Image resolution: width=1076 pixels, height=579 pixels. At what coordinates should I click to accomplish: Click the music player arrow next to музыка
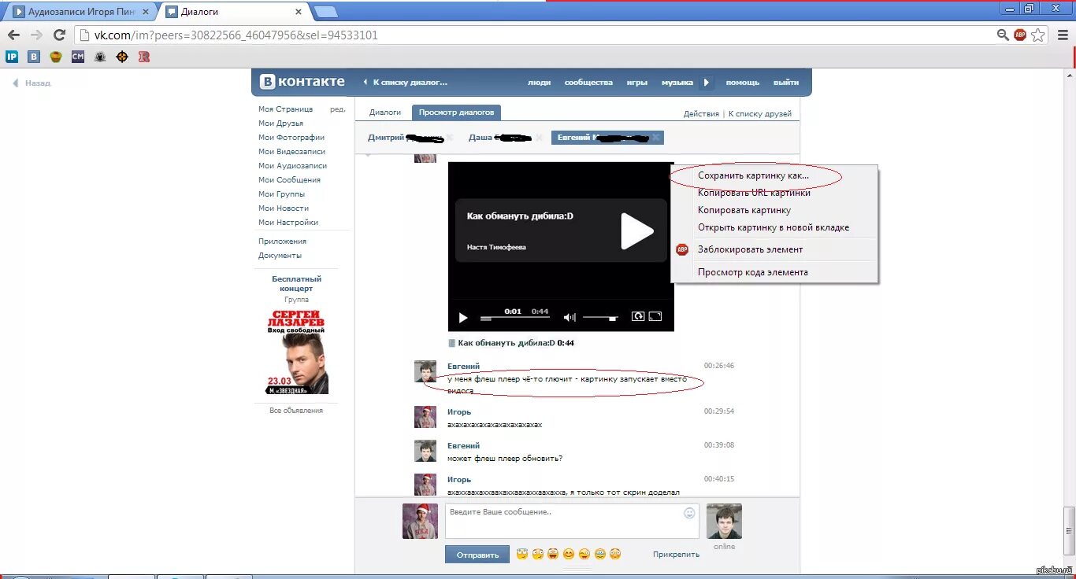click(707, 83)
